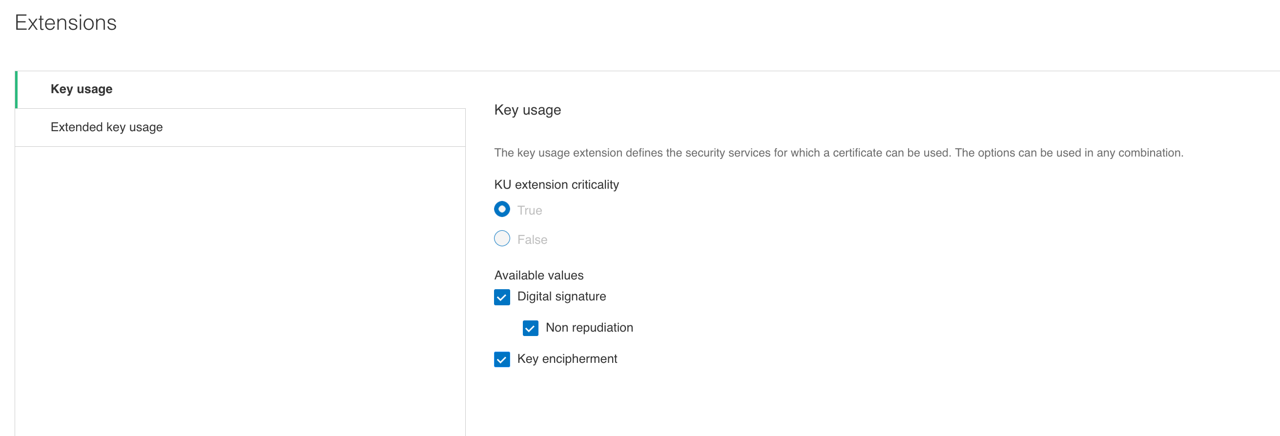Viewport: 1280px width, 436px height.
Task: Click the KU extension criticality label
Action: pyautogui.click(x=556, y=185)
